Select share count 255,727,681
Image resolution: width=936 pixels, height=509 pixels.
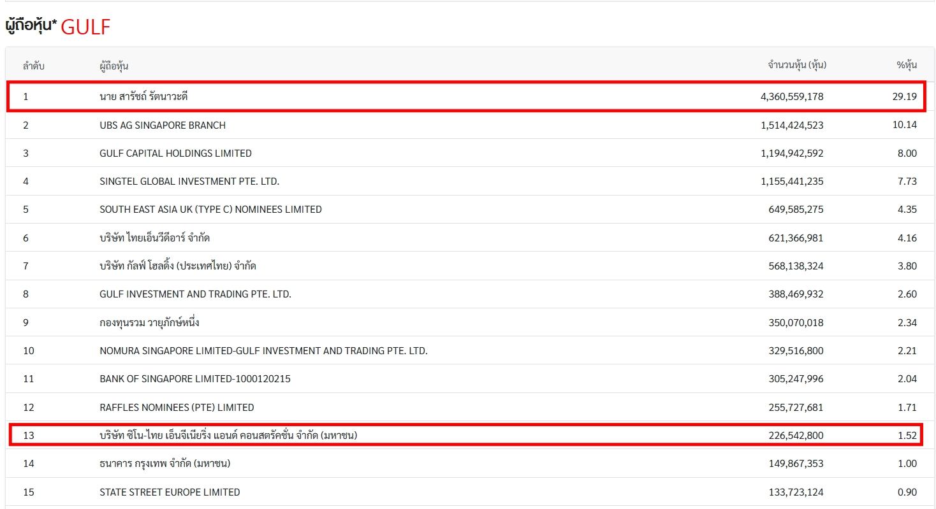796,407
